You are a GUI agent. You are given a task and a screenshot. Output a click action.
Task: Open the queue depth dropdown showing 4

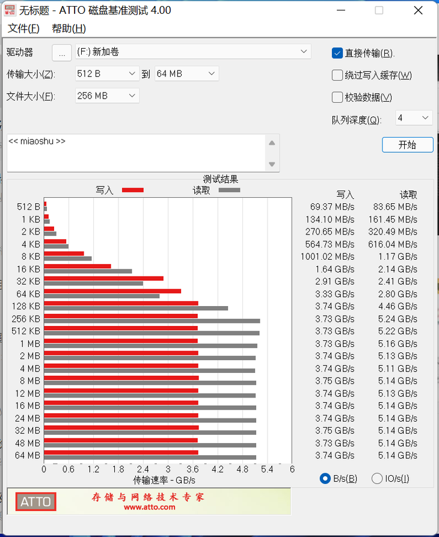click(x=414, y=118)
